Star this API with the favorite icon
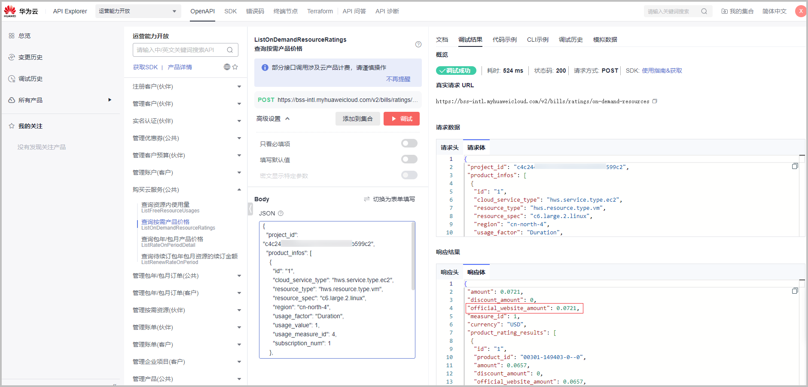Image resolution: width=808 pixels, height=387 pixels. coord(235,67)
